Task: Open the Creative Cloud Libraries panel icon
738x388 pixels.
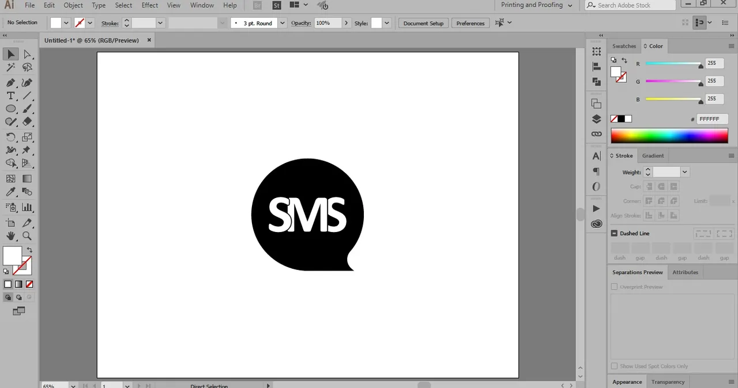Action: [x=596, y=224]
